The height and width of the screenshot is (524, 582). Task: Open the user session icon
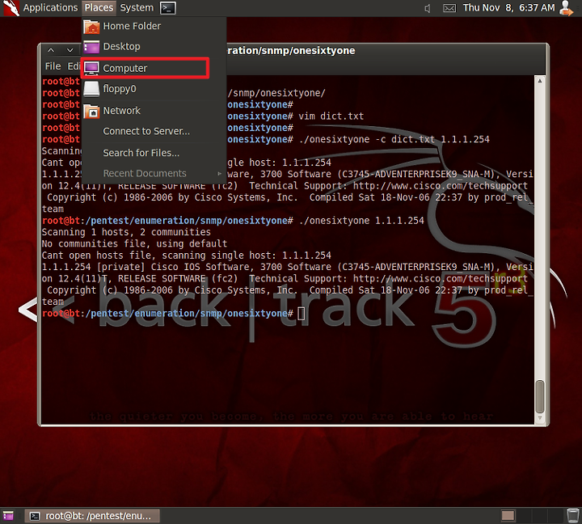tap(566, 8)
